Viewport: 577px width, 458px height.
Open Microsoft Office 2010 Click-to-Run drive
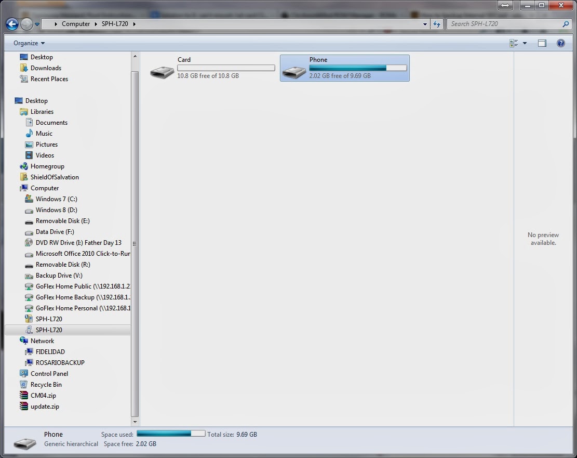pos(77,254)
